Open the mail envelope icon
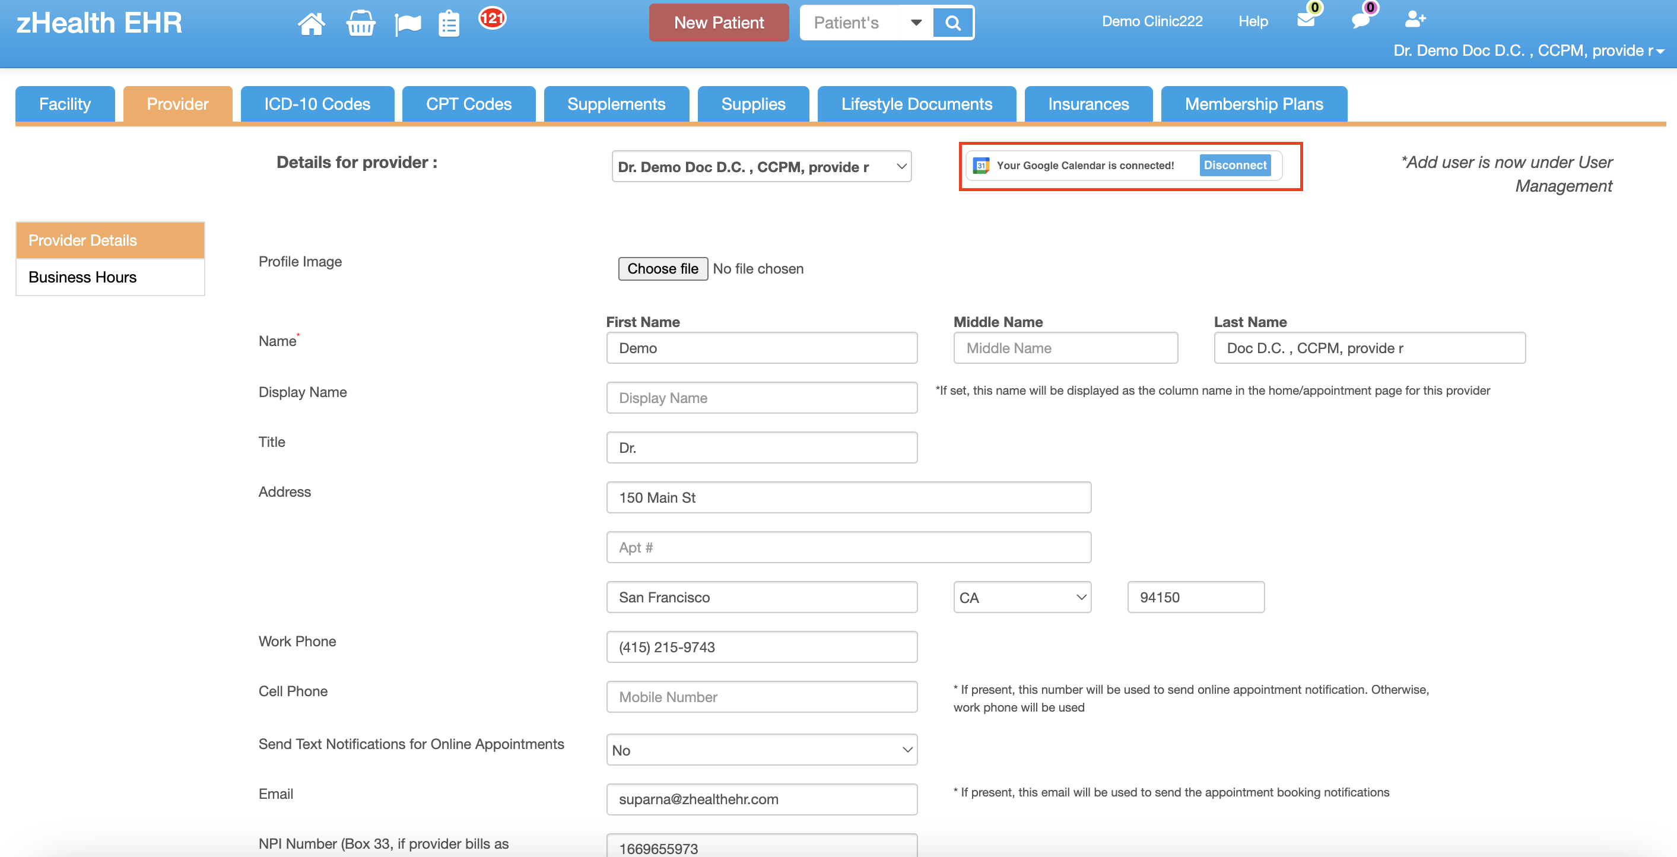The width and height of the screenshot is (1677, 857). (x=1306, y=20)
